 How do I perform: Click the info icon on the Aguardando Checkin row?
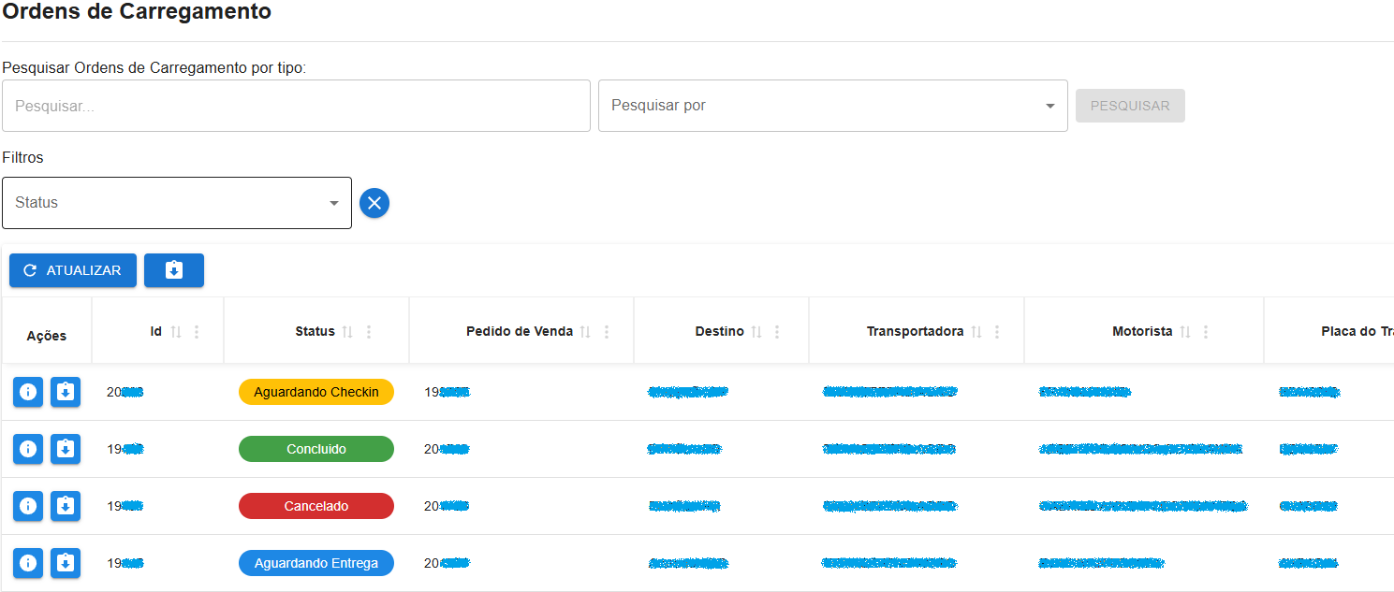27,392
